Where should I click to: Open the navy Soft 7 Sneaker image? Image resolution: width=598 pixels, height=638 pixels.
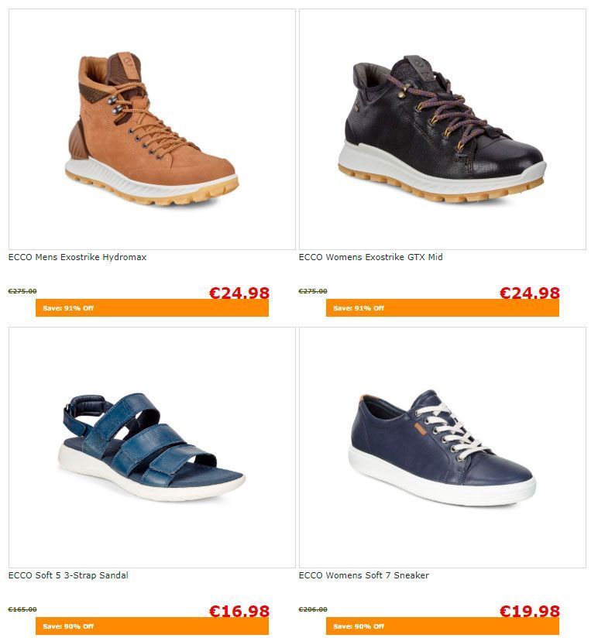(x=442, y=448)
